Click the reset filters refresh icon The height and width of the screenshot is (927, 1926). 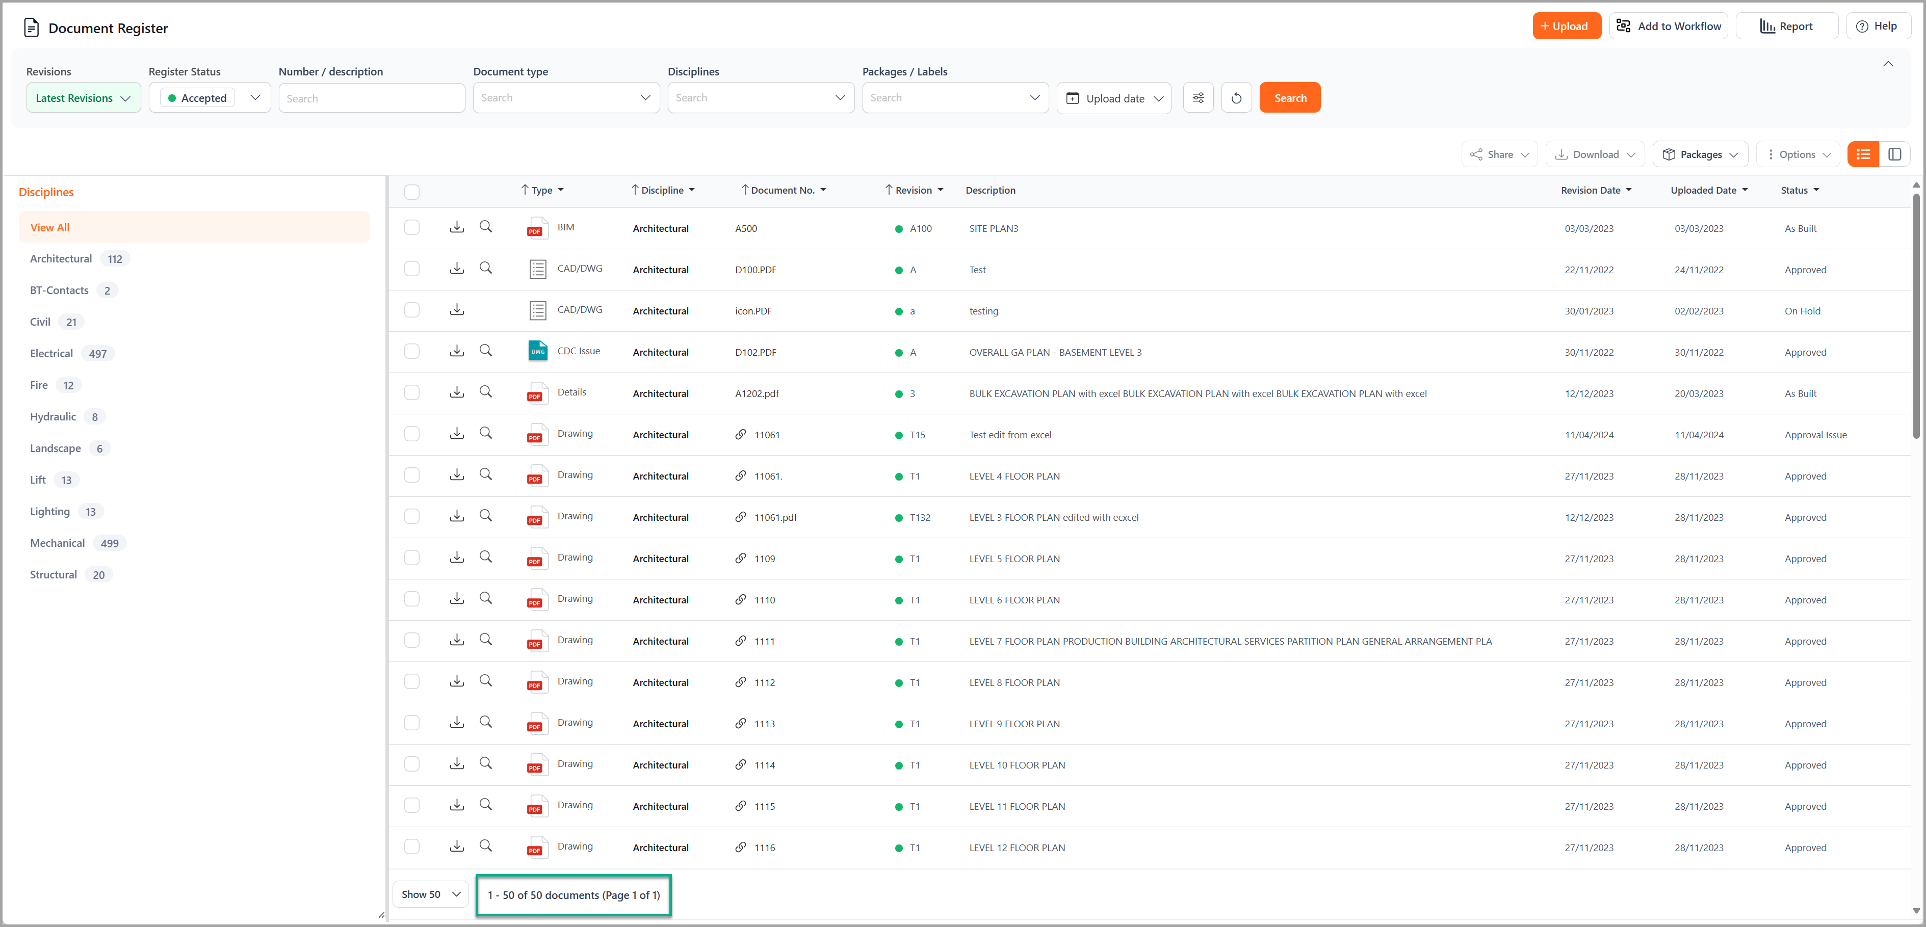(1236, 98)
